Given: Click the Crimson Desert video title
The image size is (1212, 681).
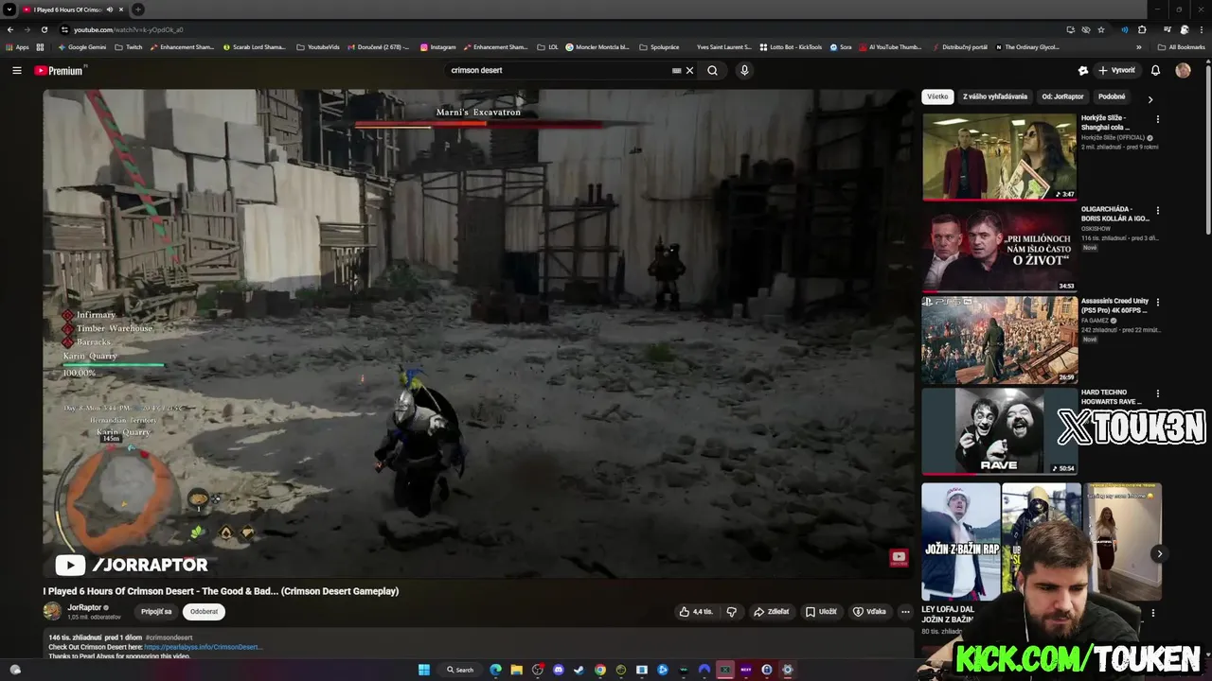Looking at the screenshot, I should (221, 591).
